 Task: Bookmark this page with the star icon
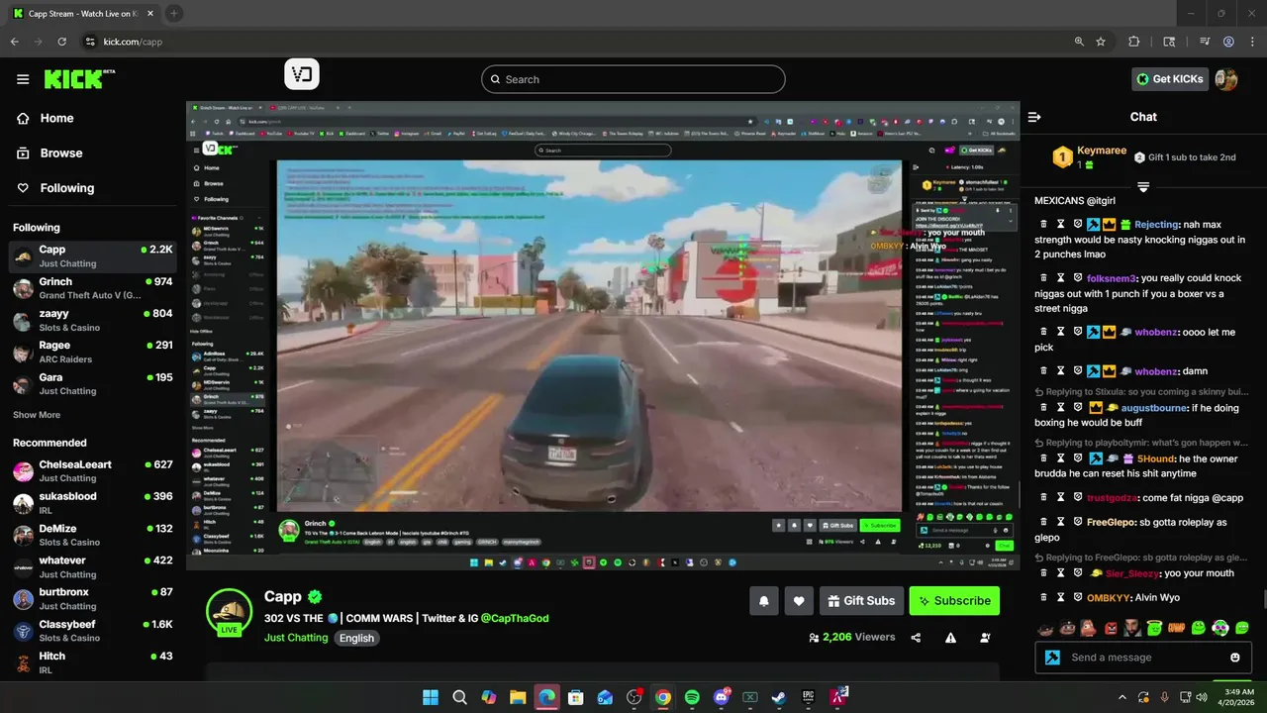pos(1101,42)
